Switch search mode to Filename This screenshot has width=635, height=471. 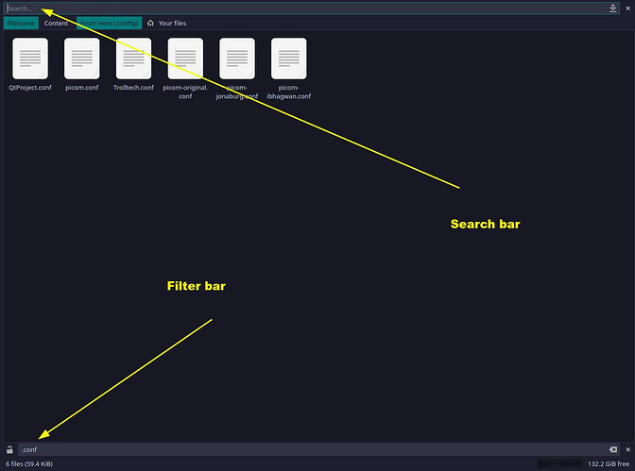(21, 23)
